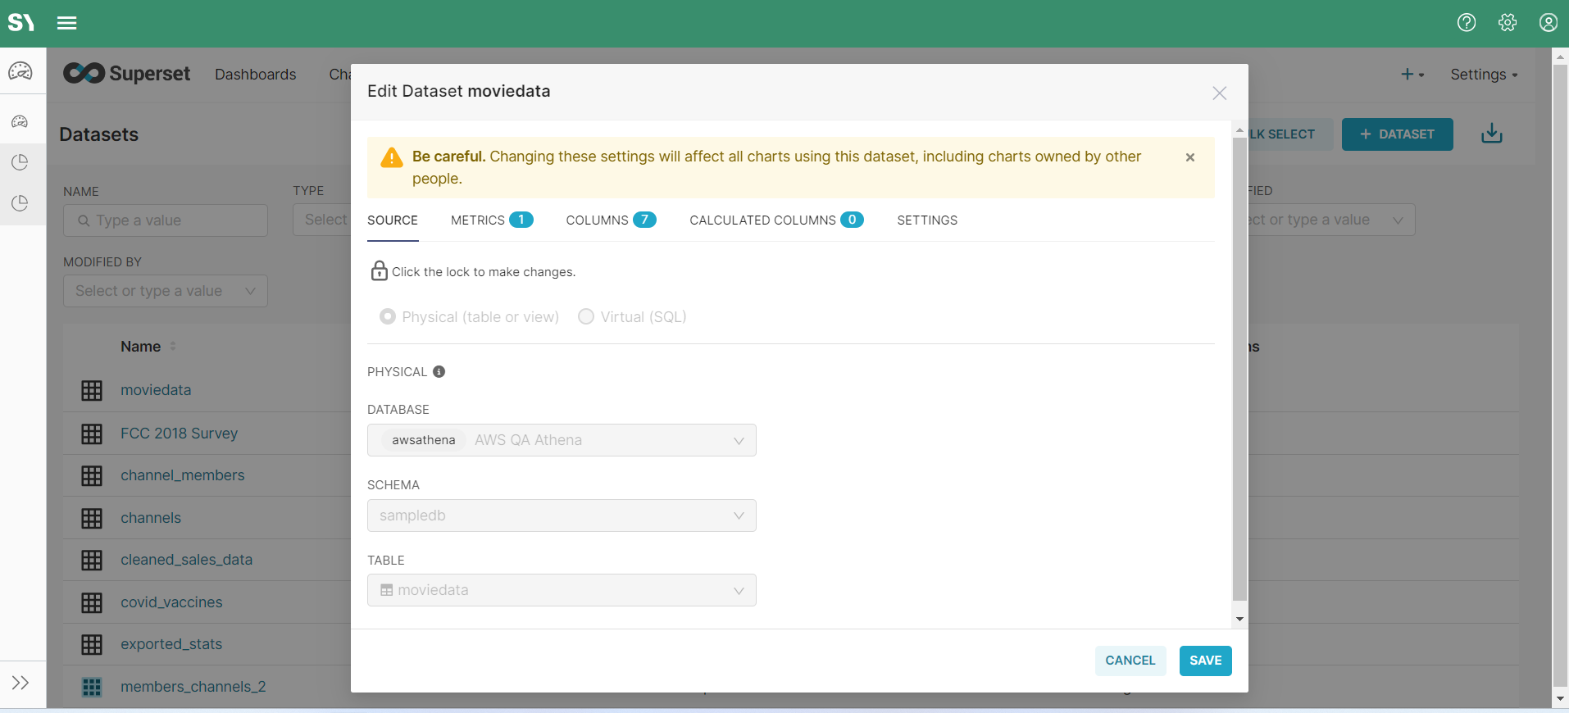
Task: Expand the sampledb schema dropdown
Action: [562, 515]
